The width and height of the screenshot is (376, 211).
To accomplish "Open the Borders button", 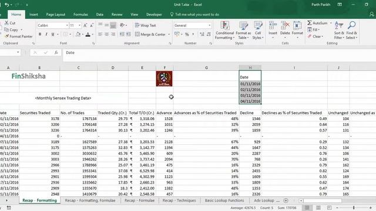I will [x=65, y=34].
